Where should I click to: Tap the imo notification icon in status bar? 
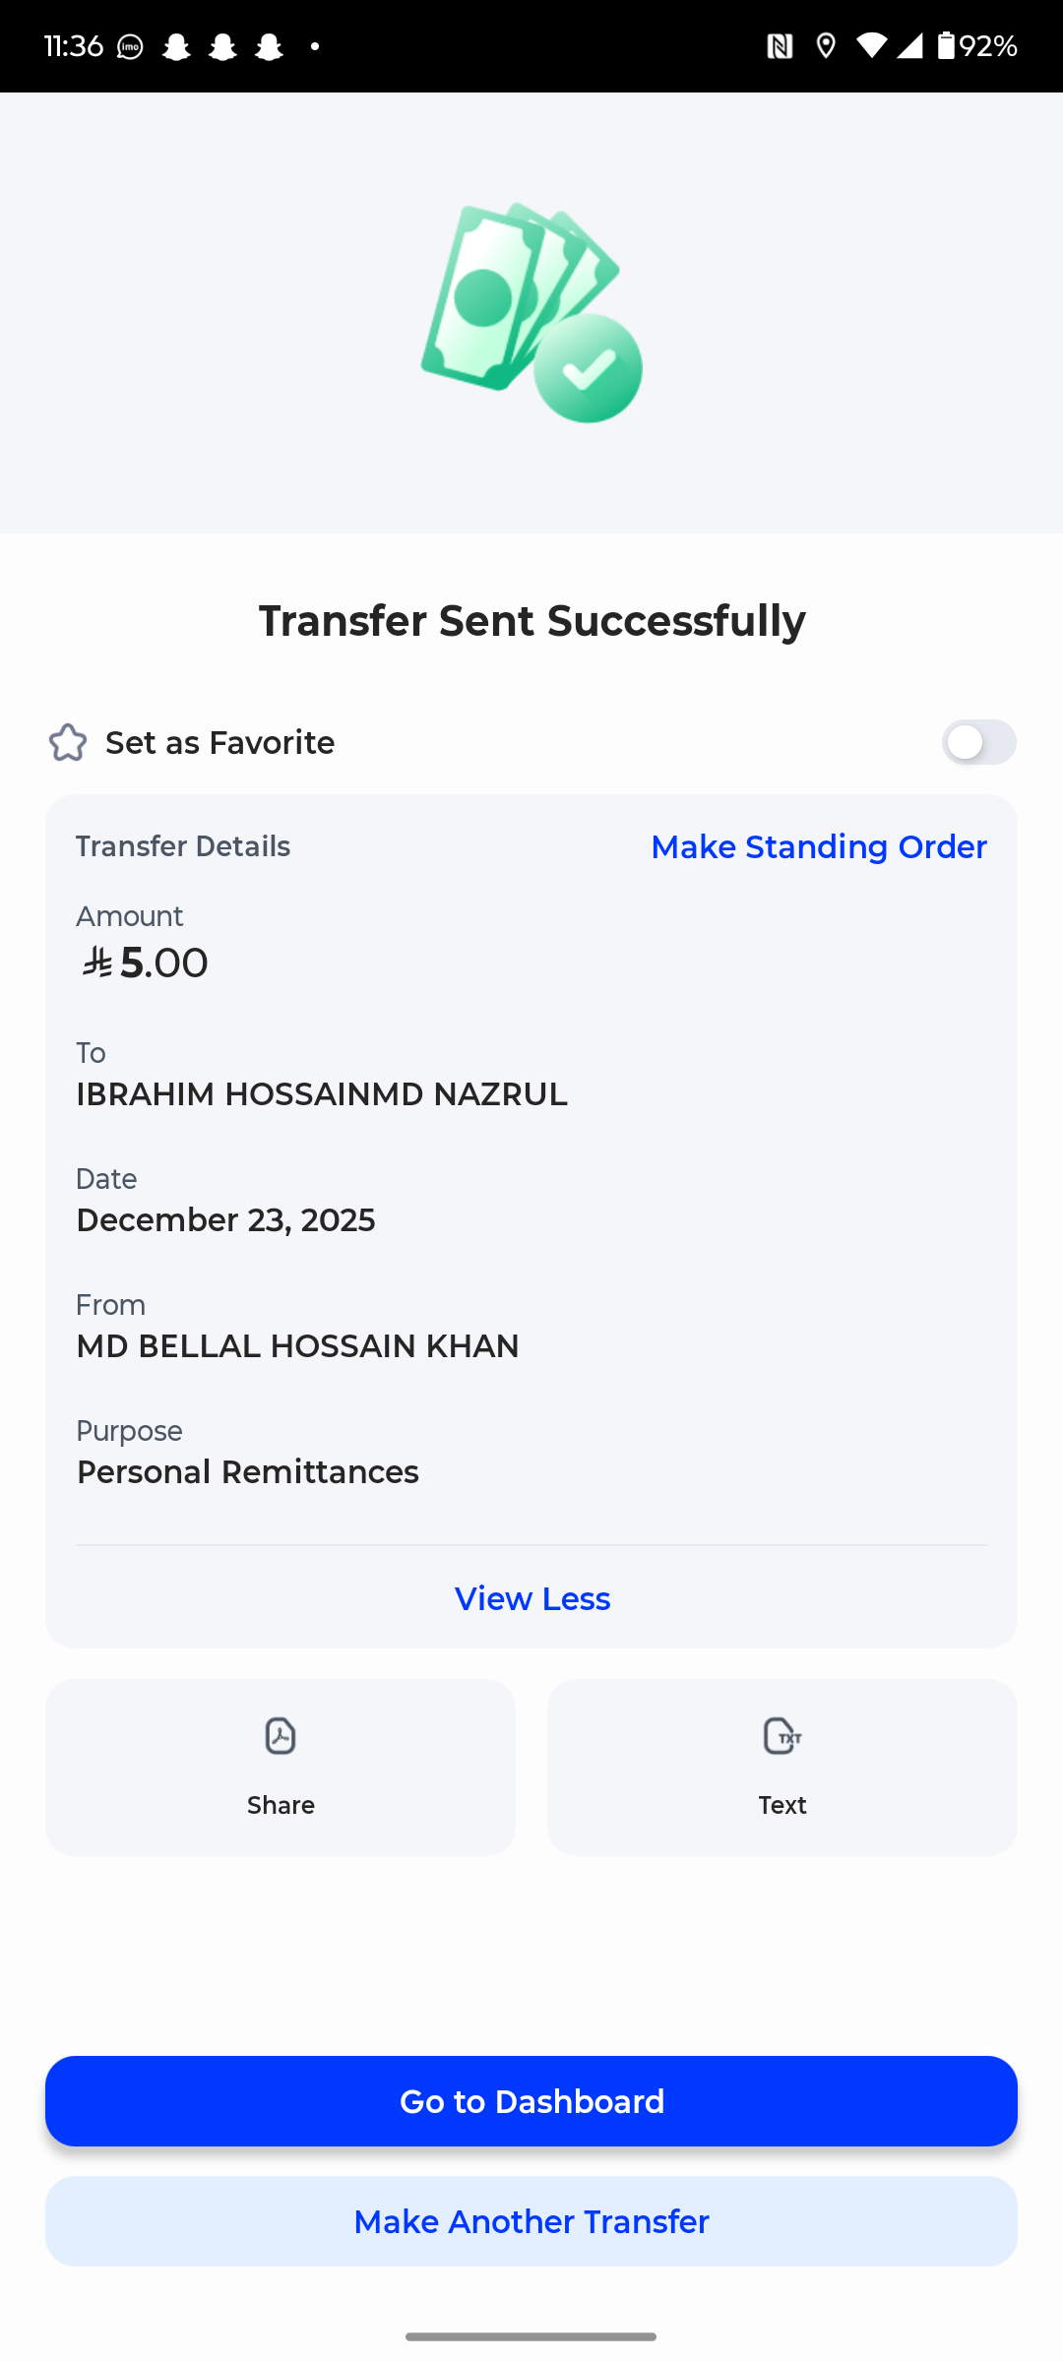(130, 46)
